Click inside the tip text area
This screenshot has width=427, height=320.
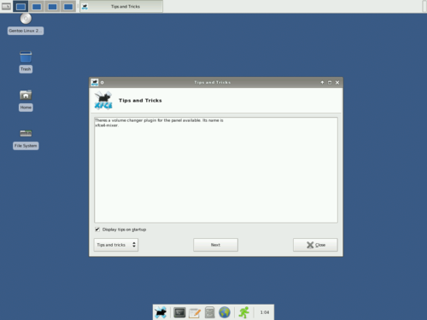[216, 170]
